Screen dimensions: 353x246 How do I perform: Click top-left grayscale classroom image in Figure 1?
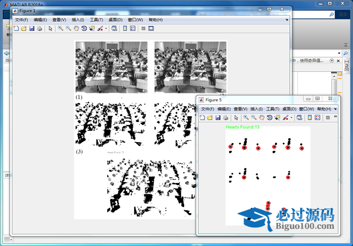coord(112,67)
